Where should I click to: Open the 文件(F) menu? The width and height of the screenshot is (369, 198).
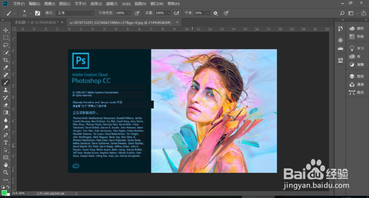pos(18,4)
